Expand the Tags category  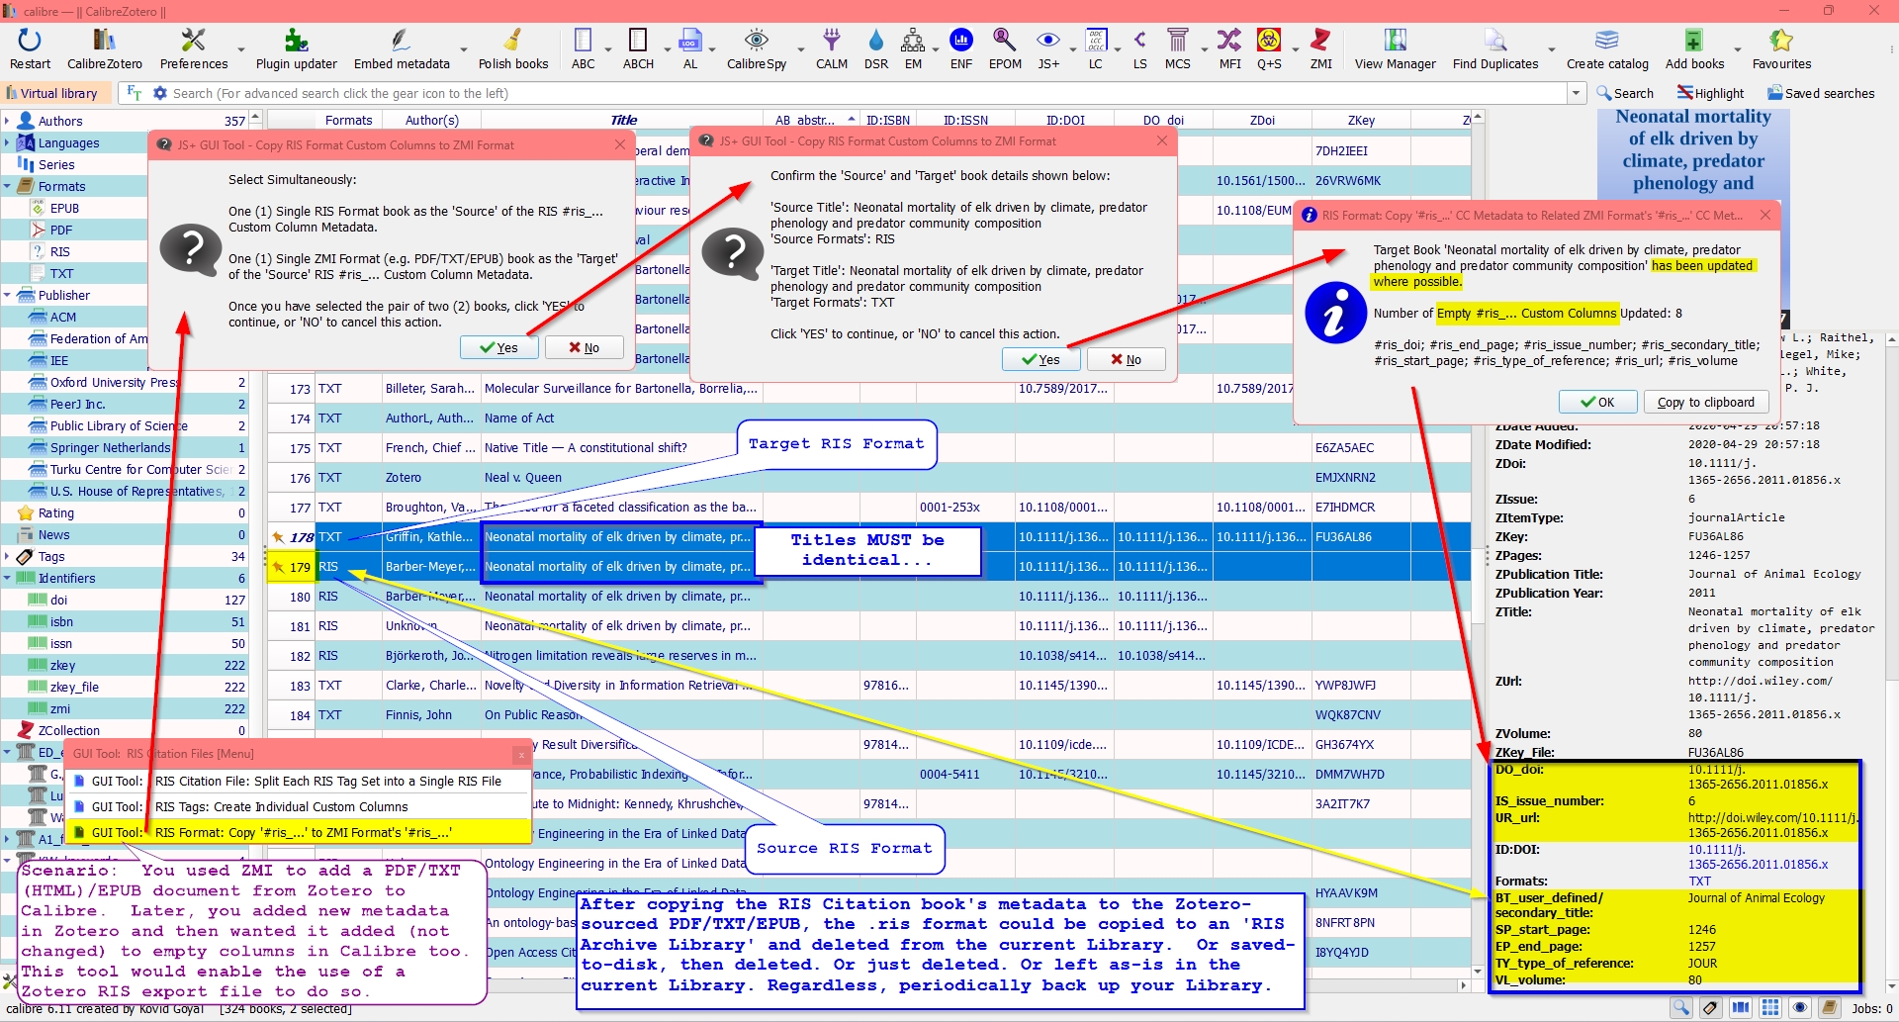[7, 556]
